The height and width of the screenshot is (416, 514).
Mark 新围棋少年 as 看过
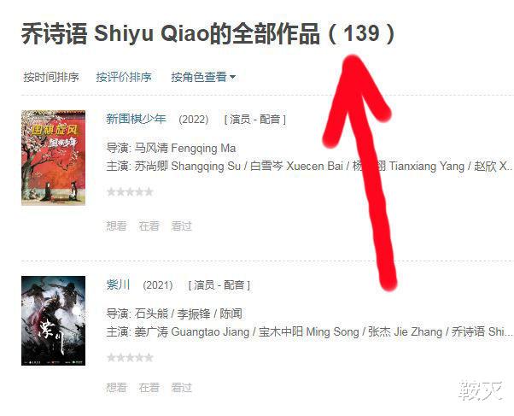pos(181,226)
